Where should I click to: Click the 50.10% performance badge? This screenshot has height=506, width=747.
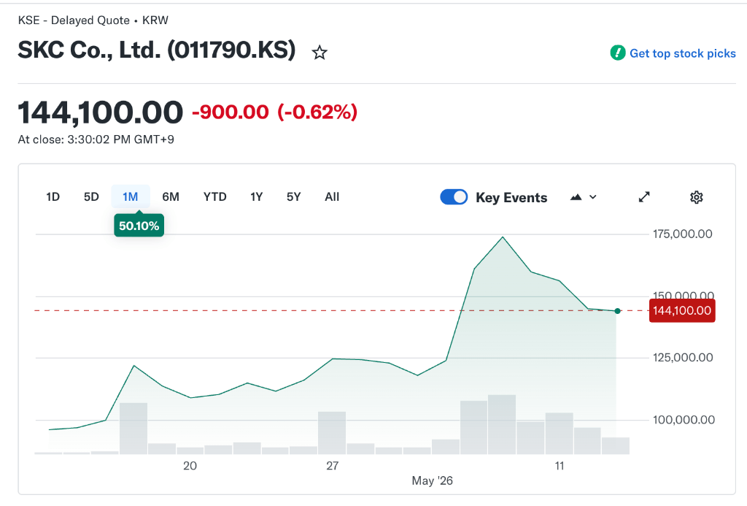[139, 226]
